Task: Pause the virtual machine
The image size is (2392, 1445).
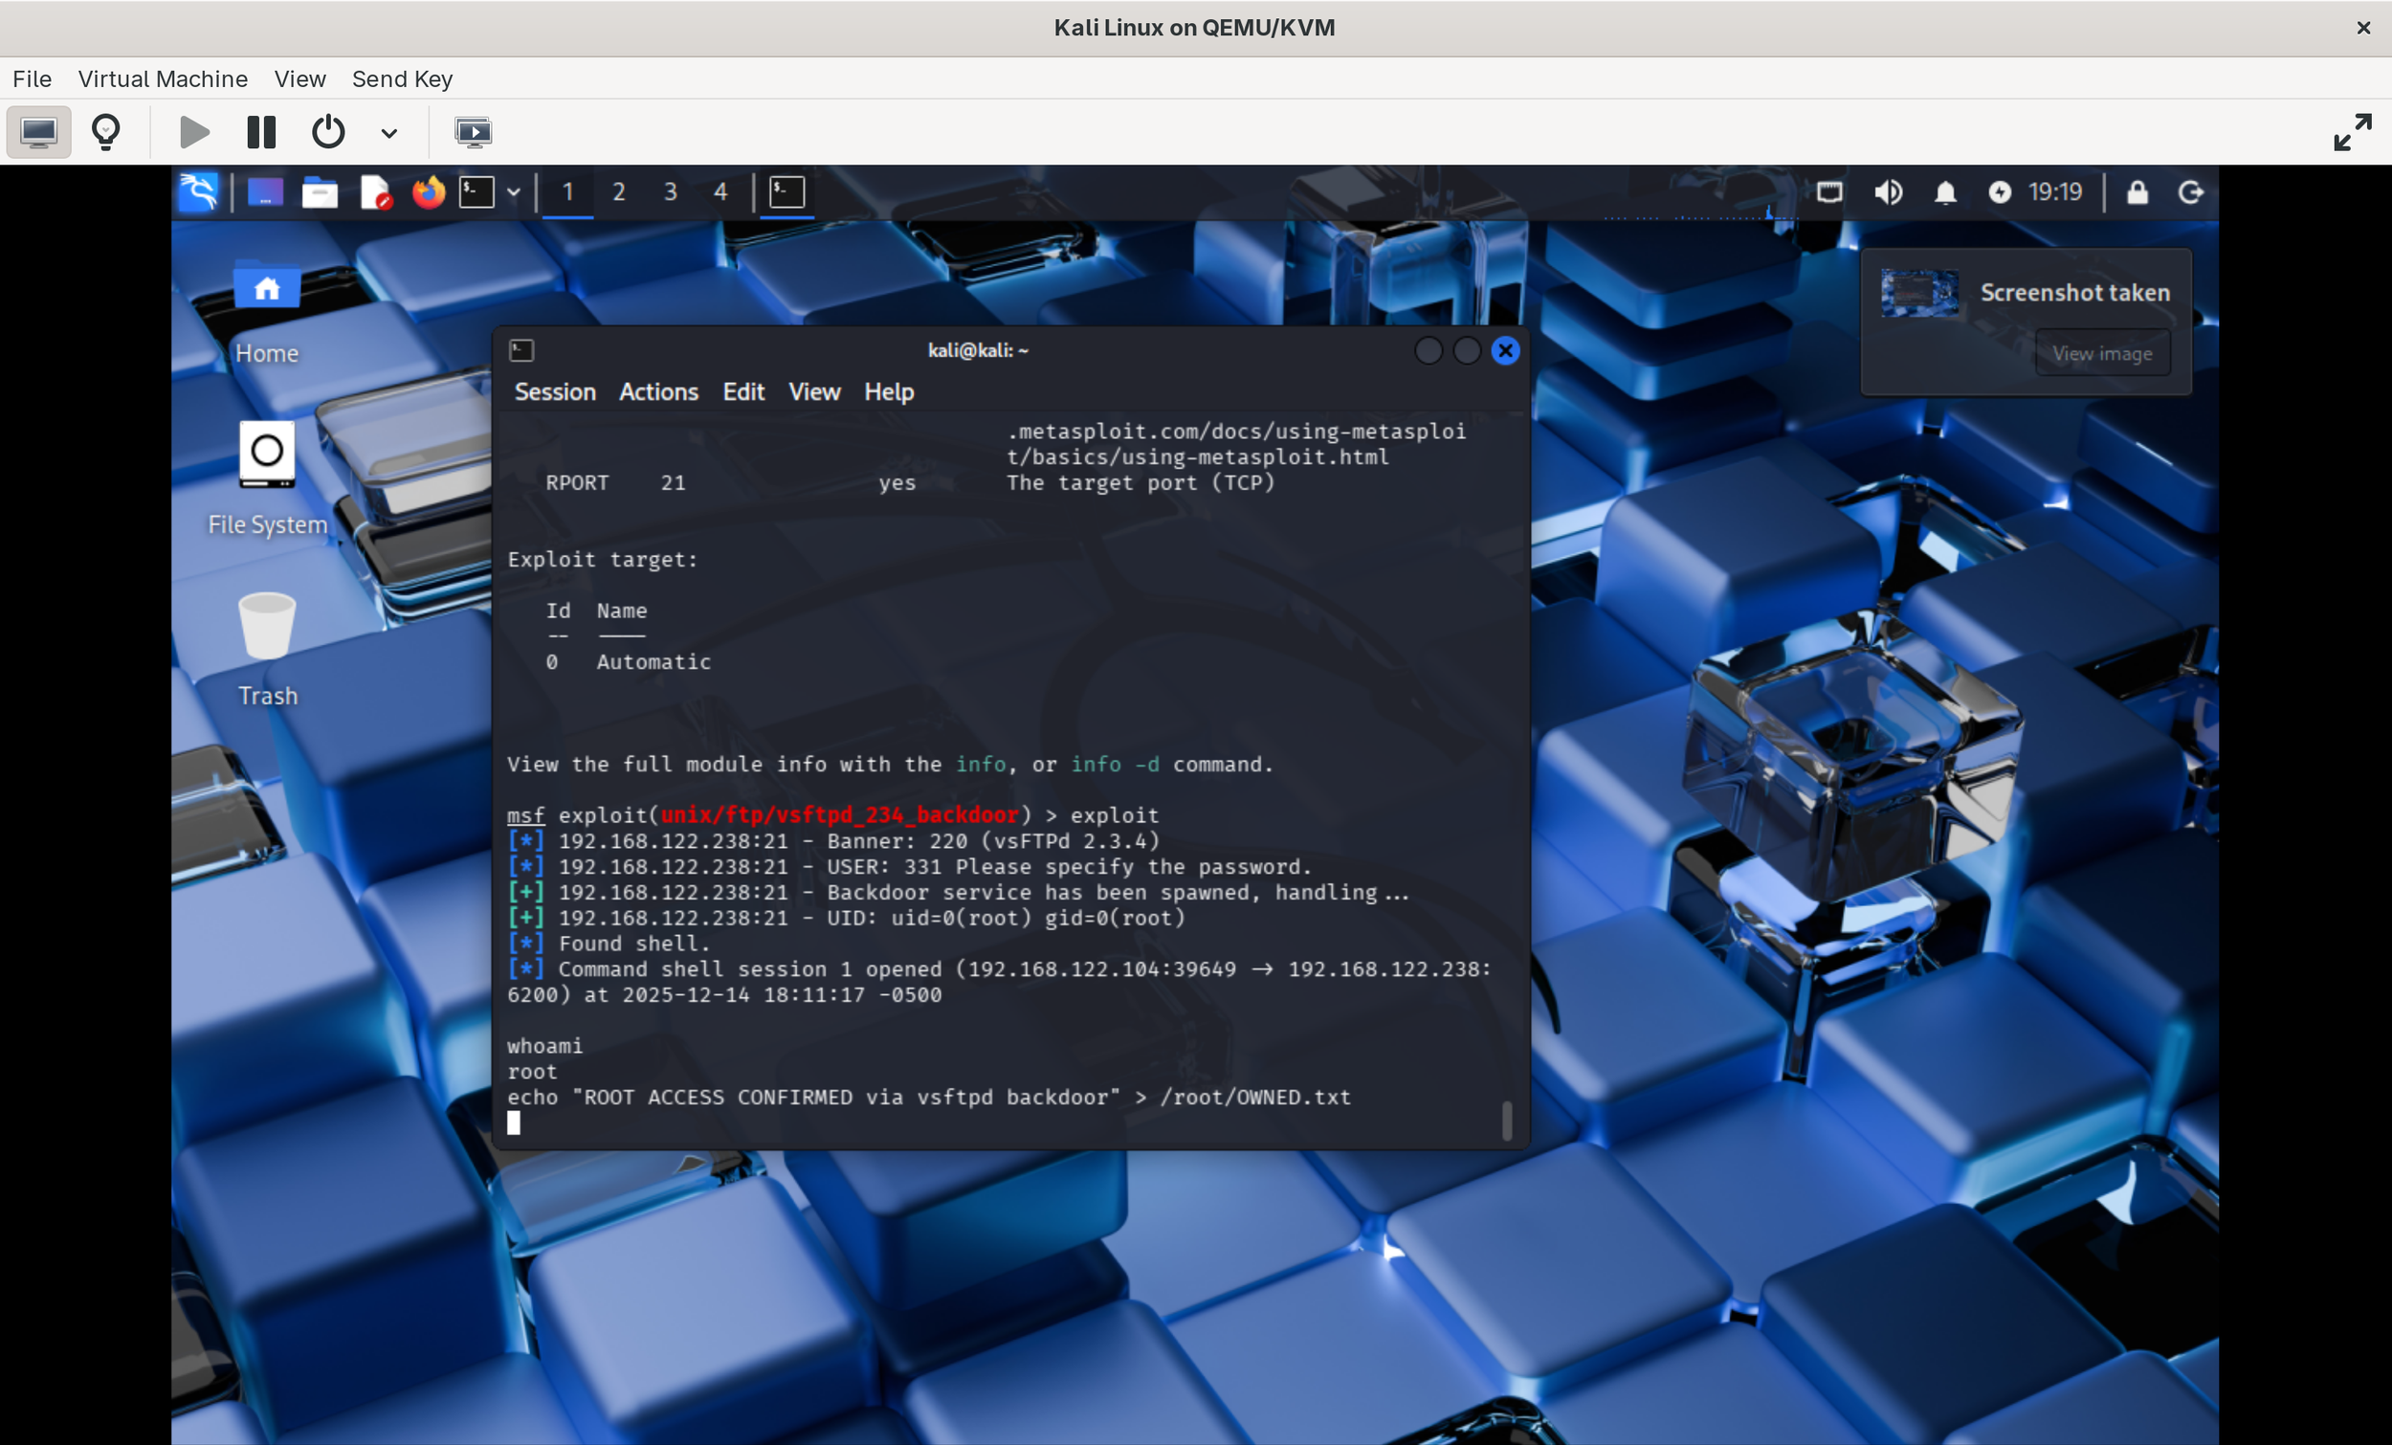Action: (x=261, y=131)
